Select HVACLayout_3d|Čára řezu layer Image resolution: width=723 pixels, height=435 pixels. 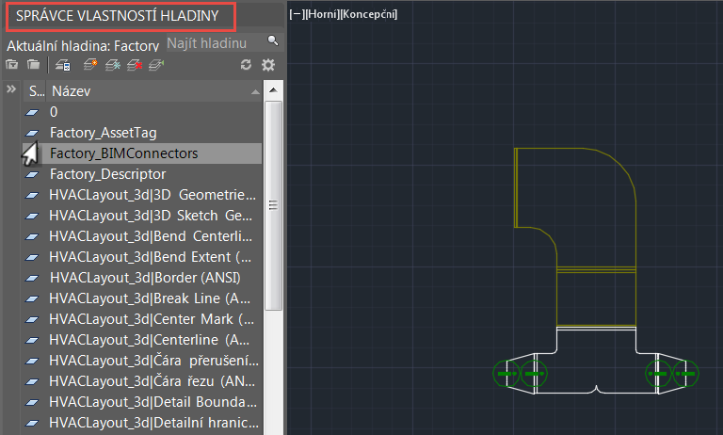coord(152,382)
